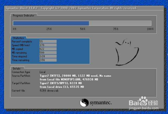Click the 75% progress scale mark
This screenshot has width=168, height=114.
point(116,29)
